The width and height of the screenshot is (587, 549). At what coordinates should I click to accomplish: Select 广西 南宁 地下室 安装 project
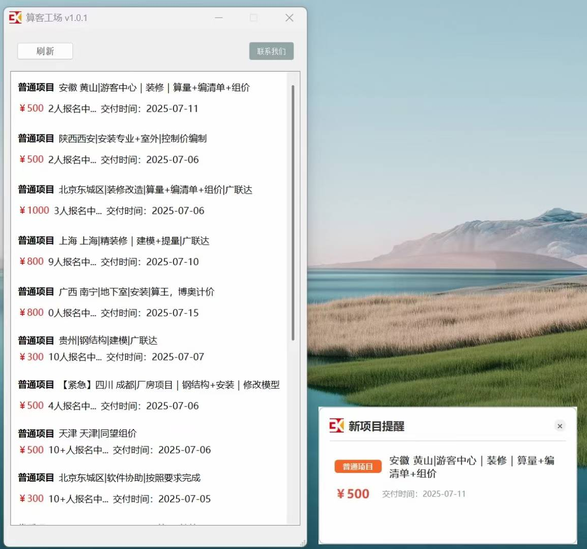(136, 292)
